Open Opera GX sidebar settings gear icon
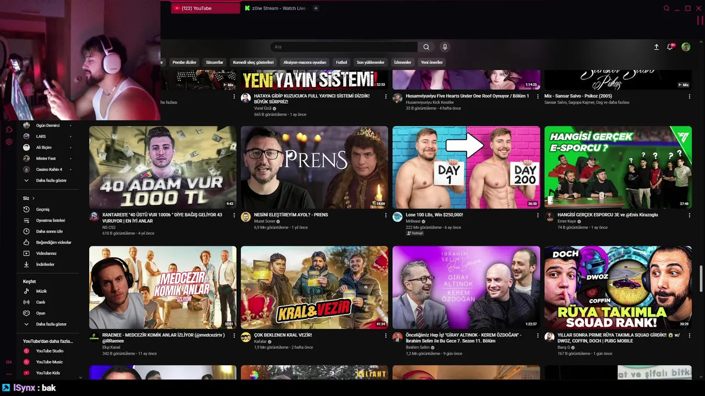The height and width of the screenshot is (396, 705). tap(9, 142)
